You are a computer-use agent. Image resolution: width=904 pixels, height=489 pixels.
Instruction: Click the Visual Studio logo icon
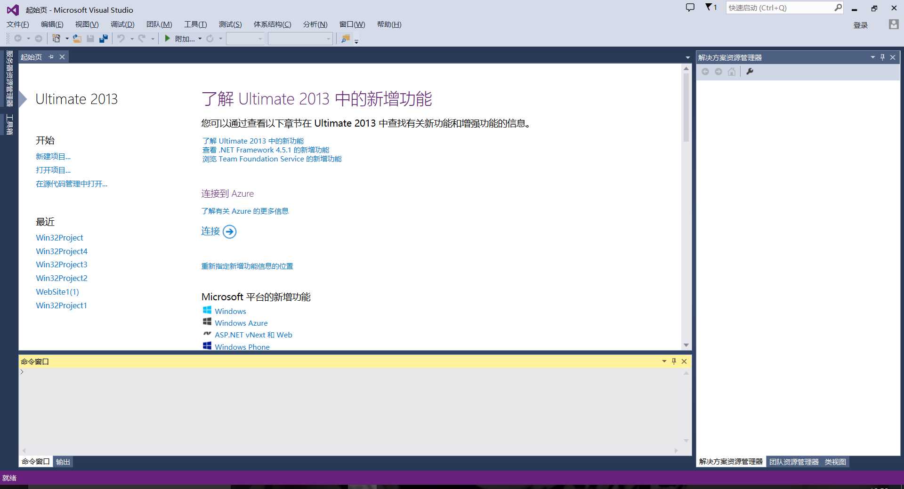(13, 9)
